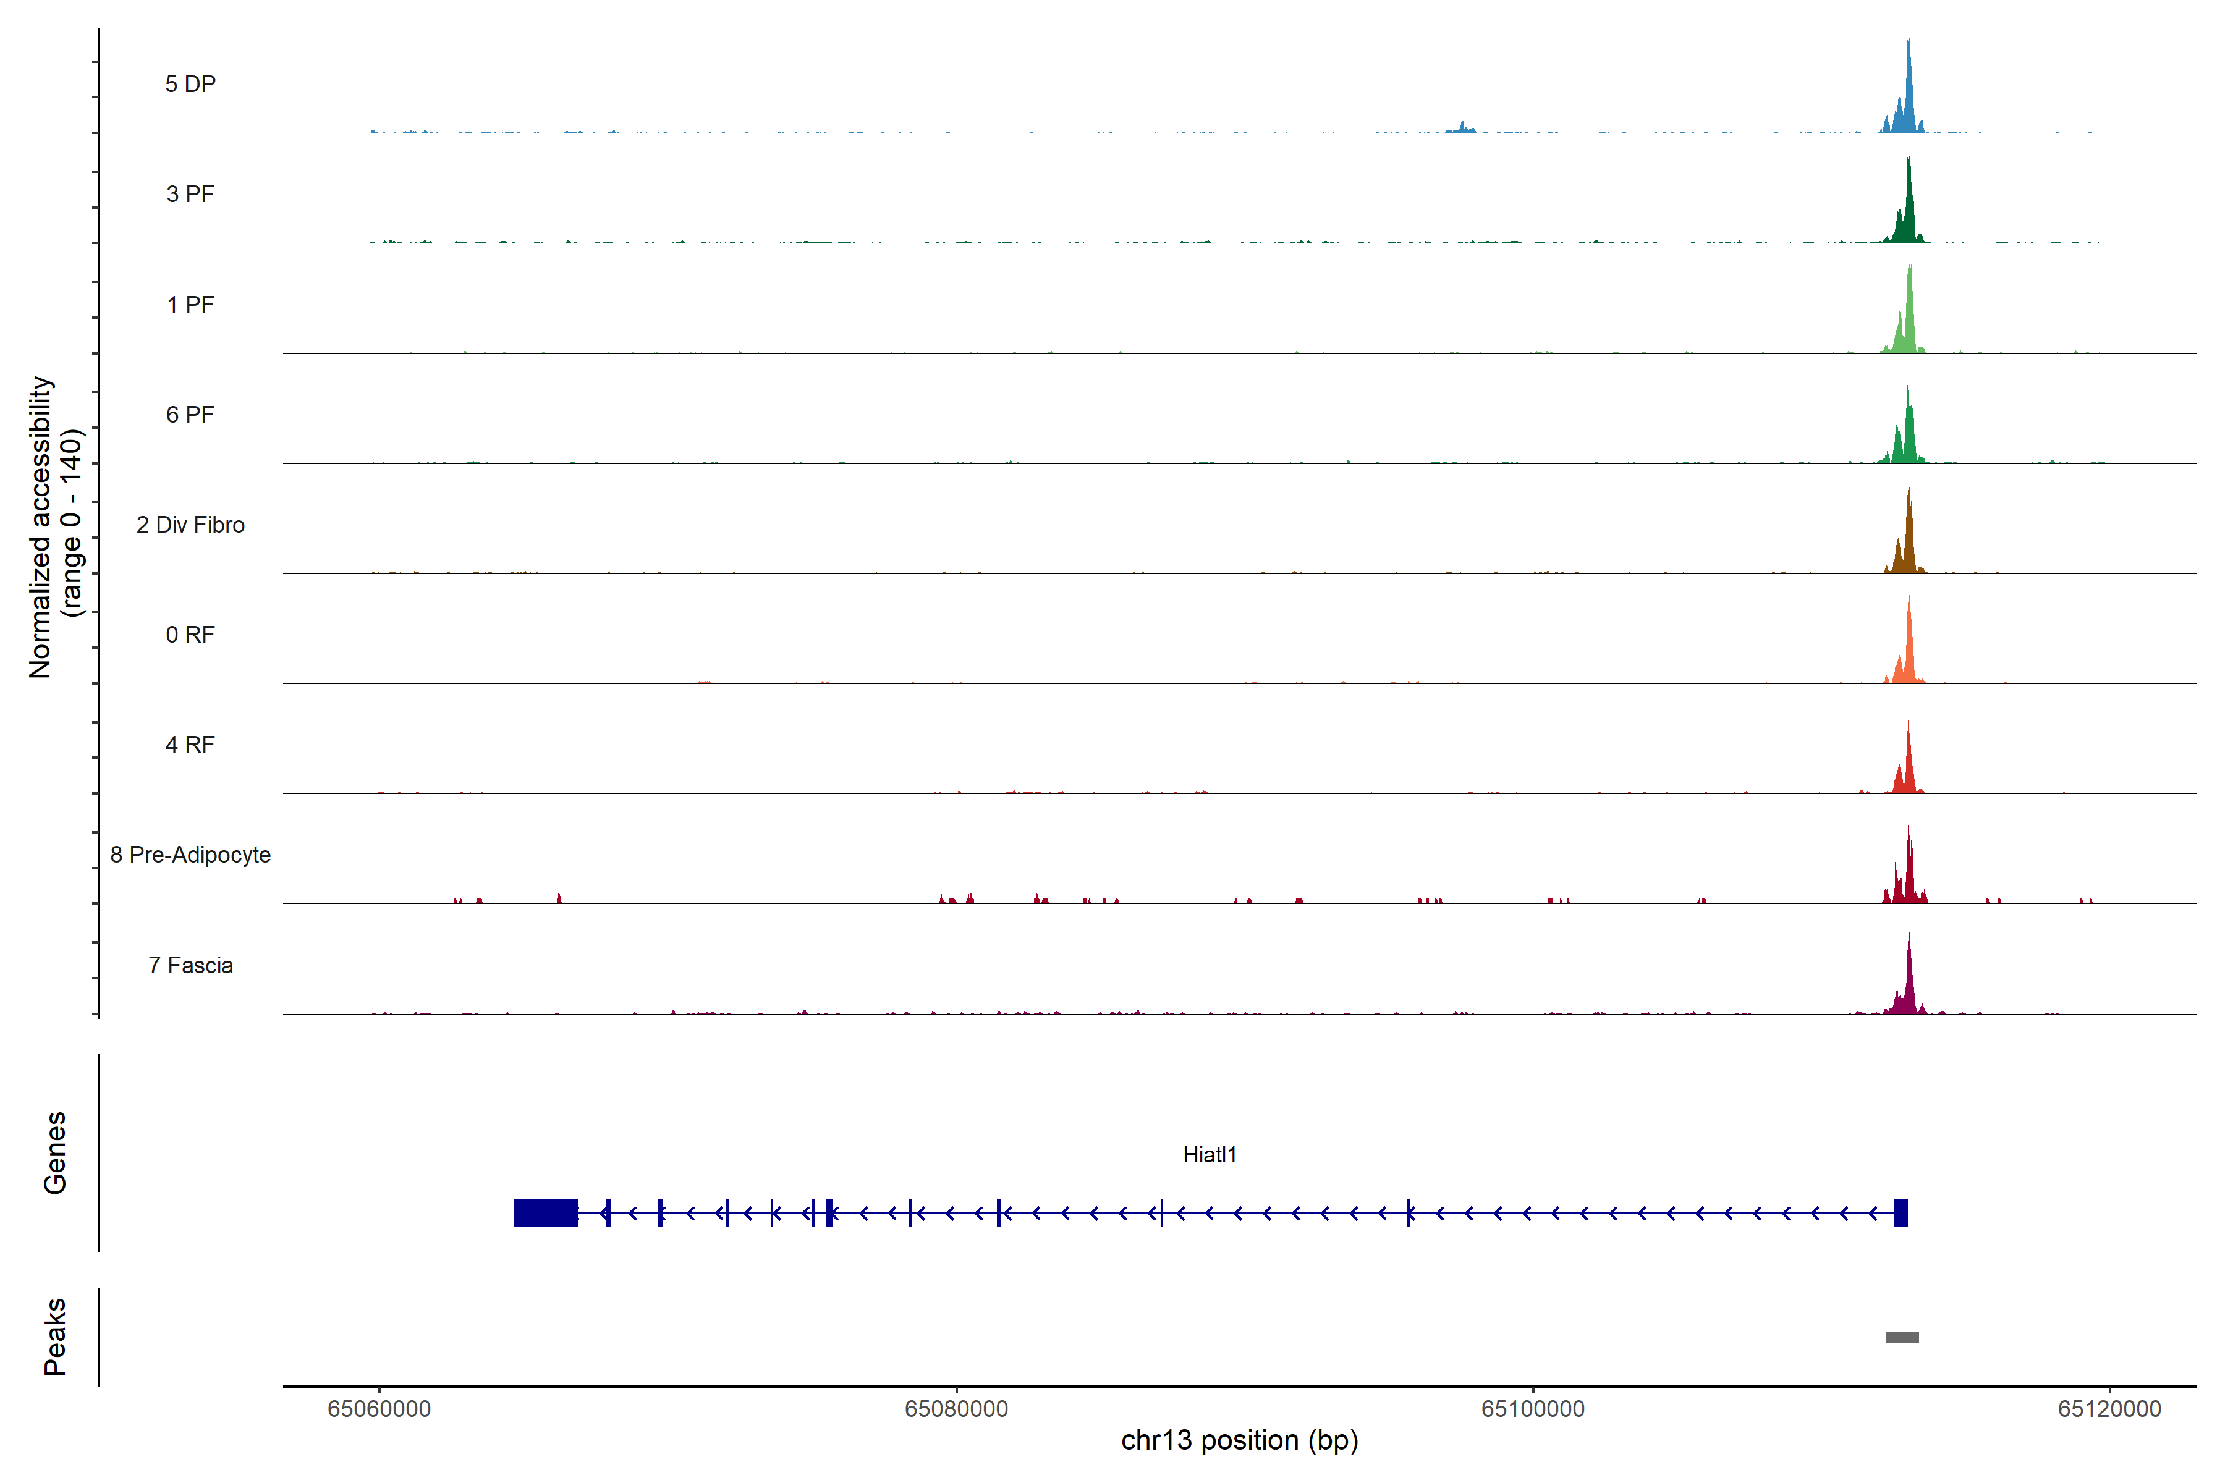
Task: Click the 4 RF track label
Action: pyautogui.click(x=190, y=745)
